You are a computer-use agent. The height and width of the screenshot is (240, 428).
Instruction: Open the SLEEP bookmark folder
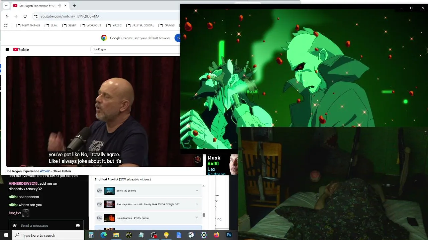point(69,25)
